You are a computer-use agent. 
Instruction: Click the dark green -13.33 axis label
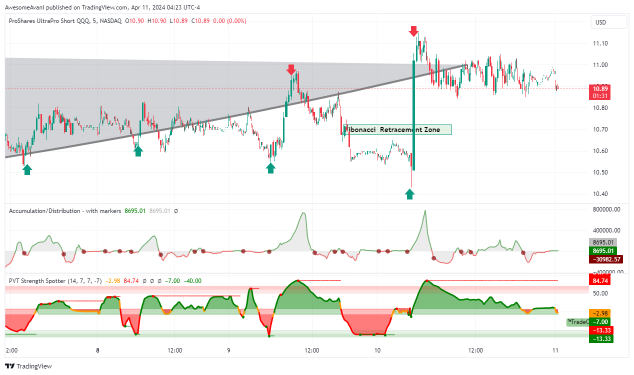[601, 338]
